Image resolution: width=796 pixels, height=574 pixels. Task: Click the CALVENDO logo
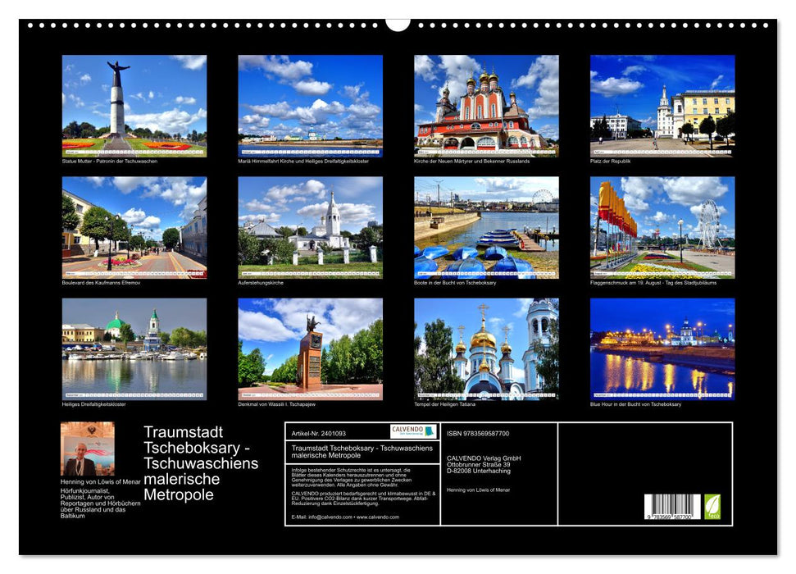coord(413,431)
